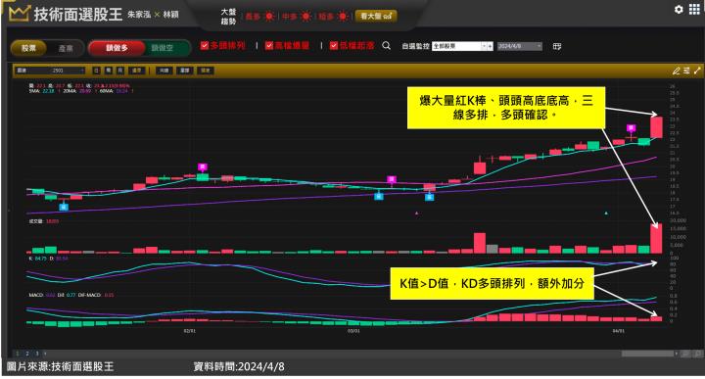
Task: Click the leftmost blue signal marker below the candles
Action: [64, 208]
